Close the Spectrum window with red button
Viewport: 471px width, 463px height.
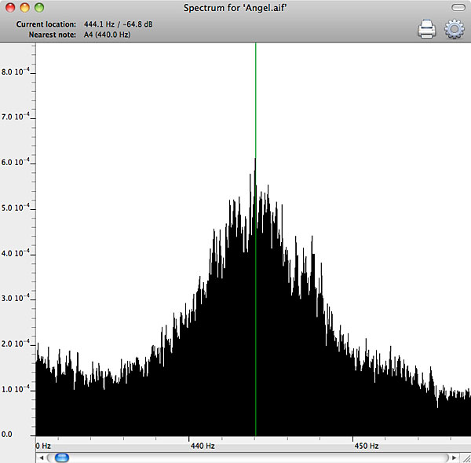(10, 7)
